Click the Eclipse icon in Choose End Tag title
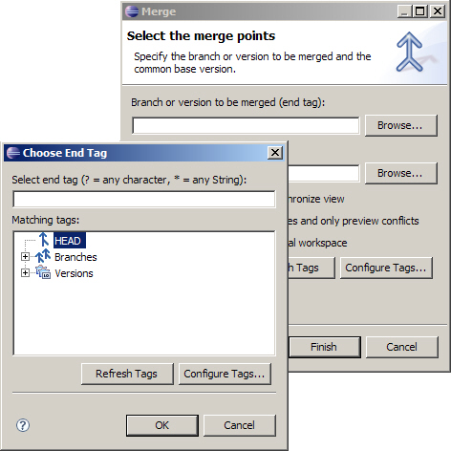 [x=13, y=153]
